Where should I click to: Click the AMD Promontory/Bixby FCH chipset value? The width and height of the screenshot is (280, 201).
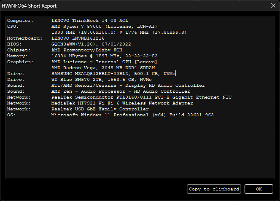pyautogui.click(x=87, y=50)
